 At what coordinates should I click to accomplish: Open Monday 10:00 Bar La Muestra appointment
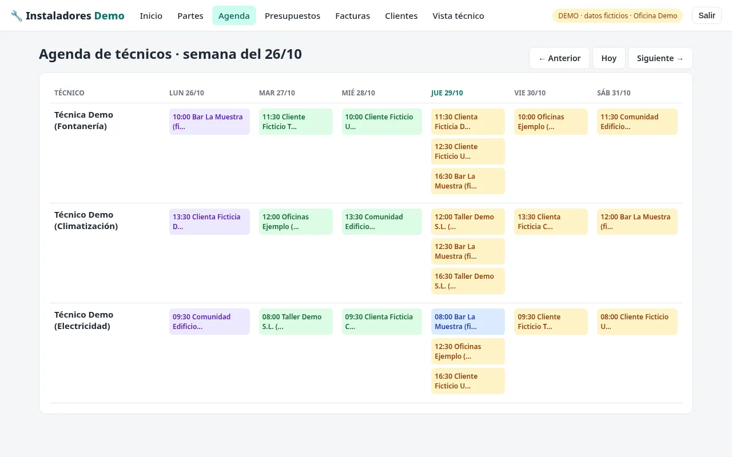click(x=209, y=122)
